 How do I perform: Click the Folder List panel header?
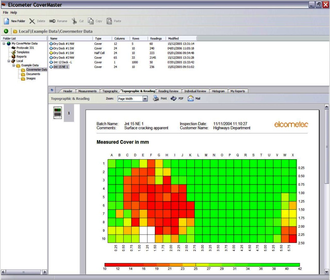(24, 38)
